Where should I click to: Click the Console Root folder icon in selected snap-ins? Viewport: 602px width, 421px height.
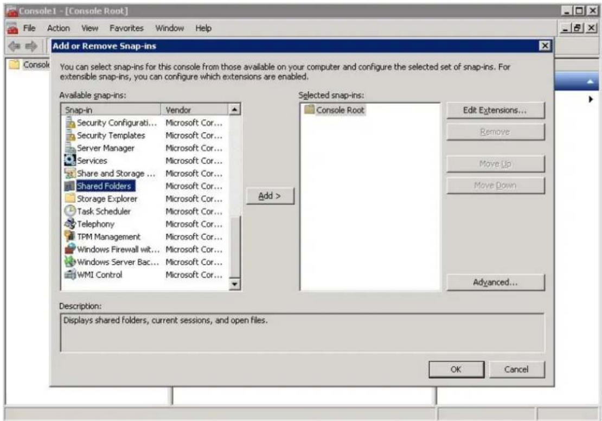coord(310,110)
